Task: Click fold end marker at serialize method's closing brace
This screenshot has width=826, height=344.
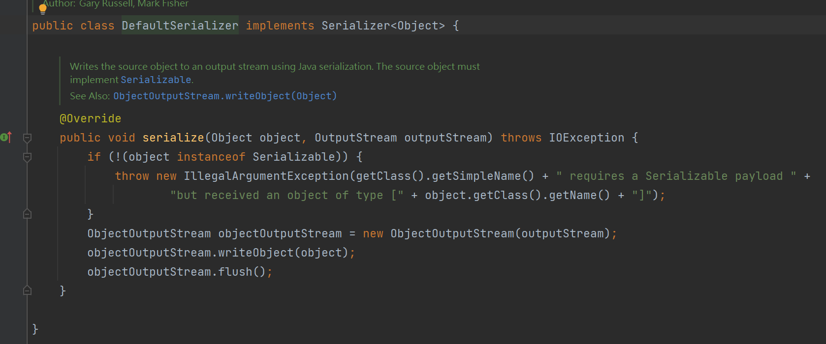Action: (28, 290)
